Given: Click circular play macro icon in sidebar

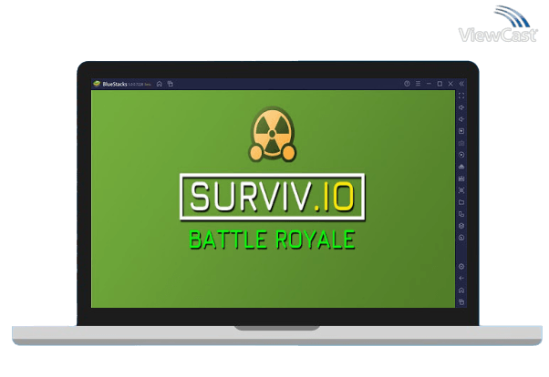Looking at the screenshot, I should point(461,155).
